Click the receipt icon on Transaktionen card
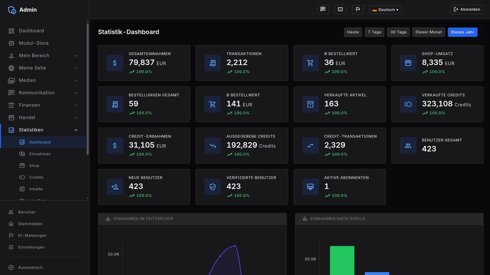490x275 pixels. pyautogui.click(x=213, y=63)
